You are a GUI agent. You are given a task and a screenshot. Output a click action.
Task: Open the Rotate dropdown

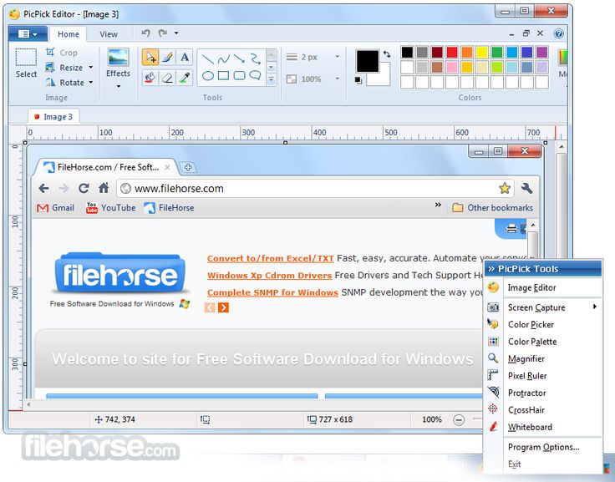pyautogui.click(x=90, y=83)
